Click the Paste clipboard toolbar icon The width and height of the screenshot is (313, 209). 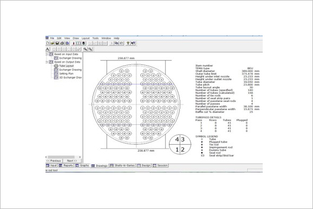pyautogui.click(x=121, y=43)
